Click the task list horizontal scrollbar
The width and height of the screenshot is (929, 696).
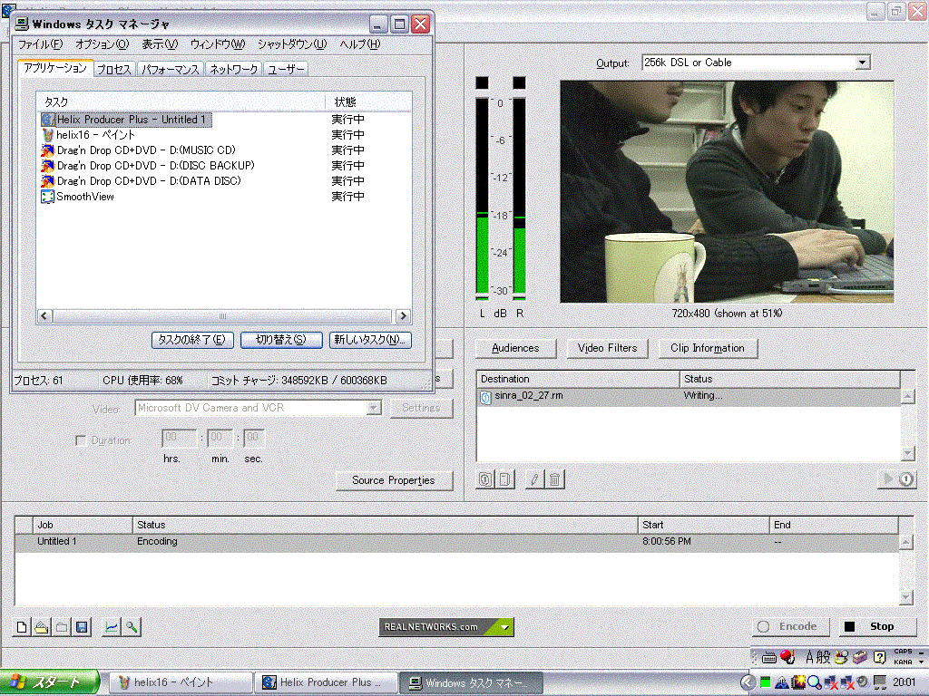coord(223,316)
